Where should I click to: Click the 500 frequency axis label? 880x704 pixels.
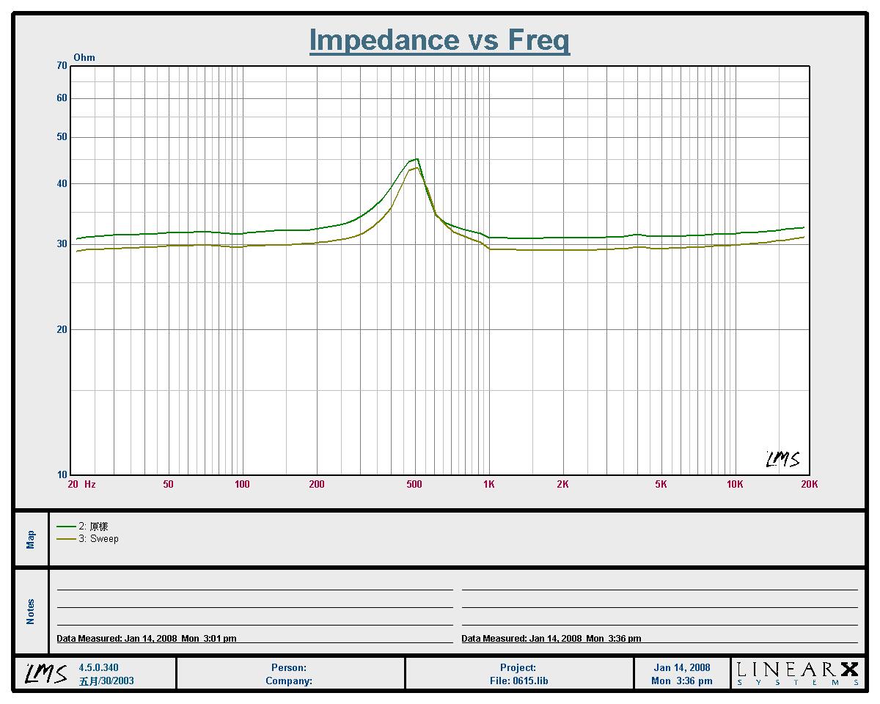(x=414, y=485)
